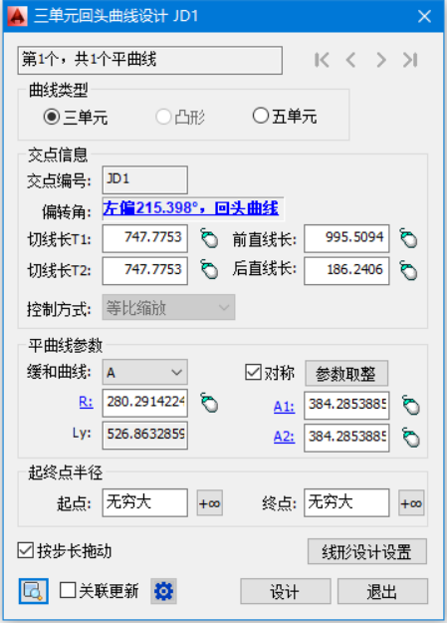This screenshot has height=623, width=447.
Task: Click the R radius input field
Action: 145,403
